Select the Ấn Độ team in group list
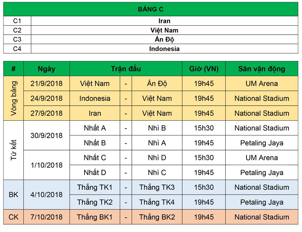302x232 pixels. tap(164, 40)
